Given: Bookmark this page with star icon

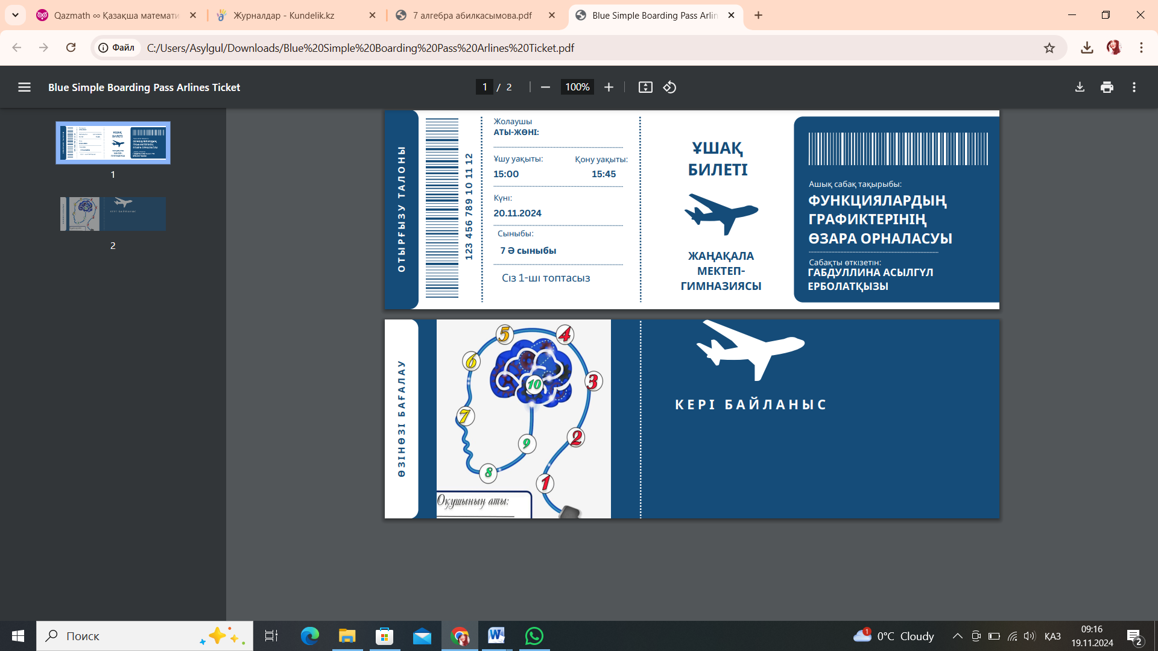Looking at the screenshot, I should coord(1049,48).
